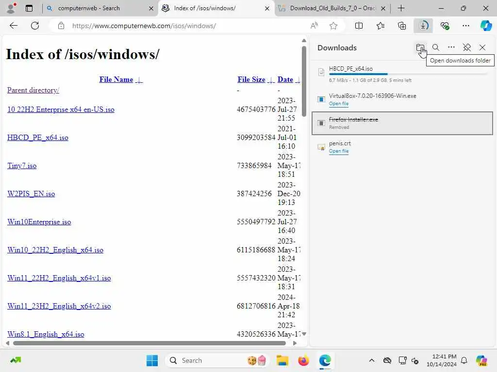
Task: Download Win11_22H2_English_x64v1.iso
Action: (59, 278)
